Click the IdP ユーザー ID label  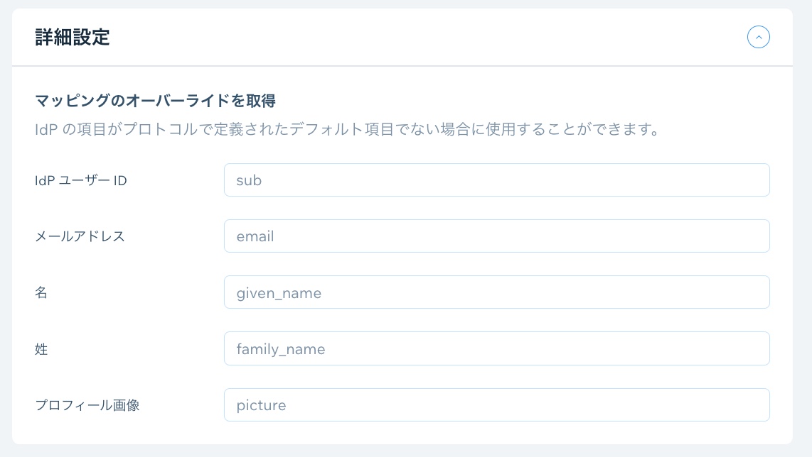81,181
